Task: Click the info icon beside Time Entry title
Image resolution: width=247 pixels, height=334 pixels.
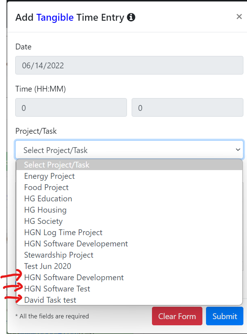Action: (x=131, y=17)
